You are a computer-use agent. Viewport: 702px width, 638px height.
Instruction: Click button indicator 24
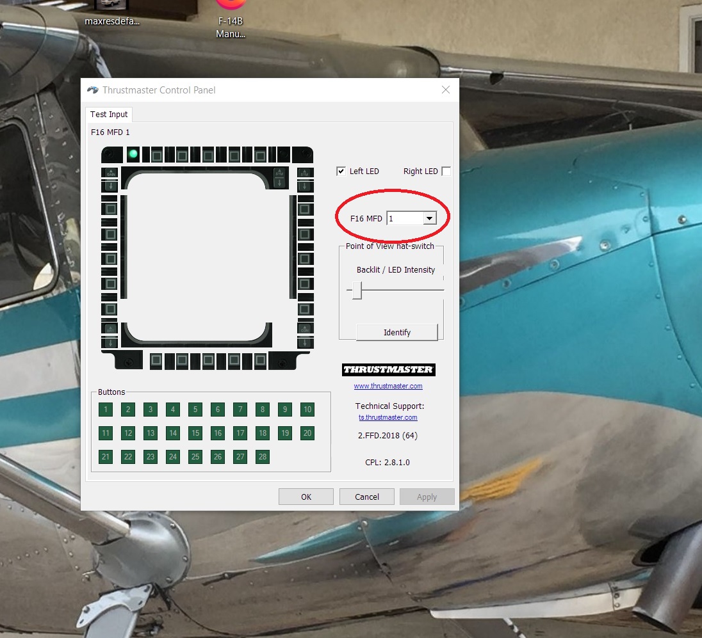173,456
